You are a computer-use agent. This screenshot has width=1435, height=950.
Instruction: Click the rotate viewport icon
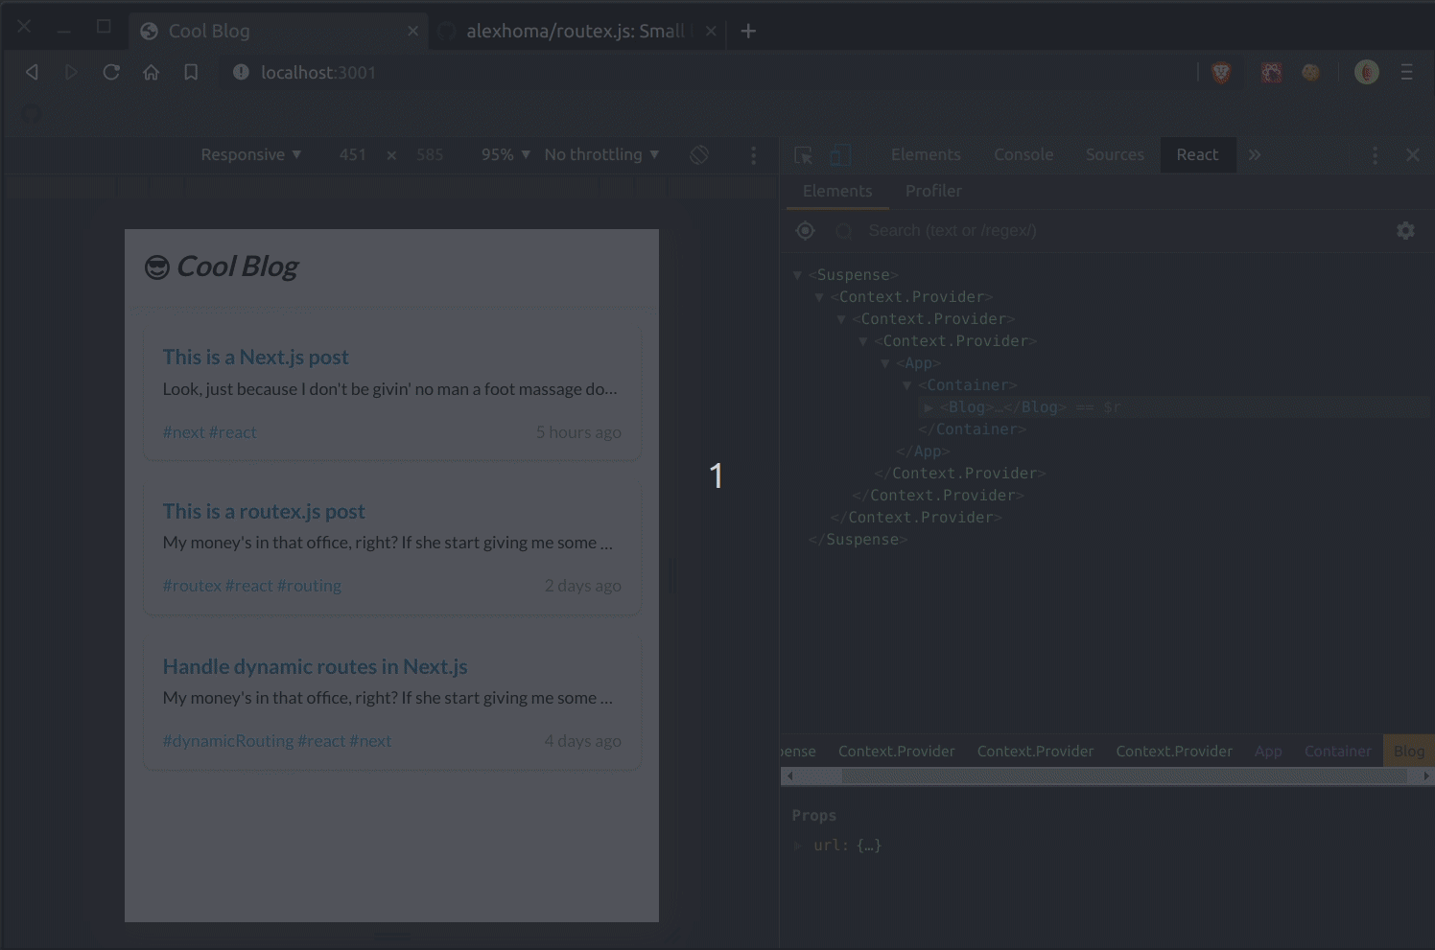click(699, 154)
